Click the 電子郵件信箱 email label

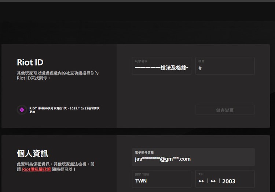144,152
